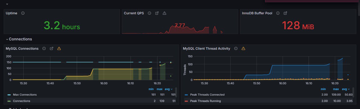Sort the Client Thread Activity legend by min

coord(323,89)
